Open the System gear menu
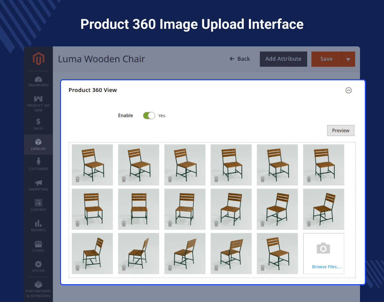Viewport: 384px width, 302px height. pyautogui.click(x=38, y=266)
